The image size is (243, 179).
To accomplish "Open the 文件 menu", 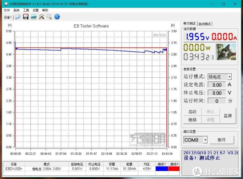I will [x=7, y=10].
